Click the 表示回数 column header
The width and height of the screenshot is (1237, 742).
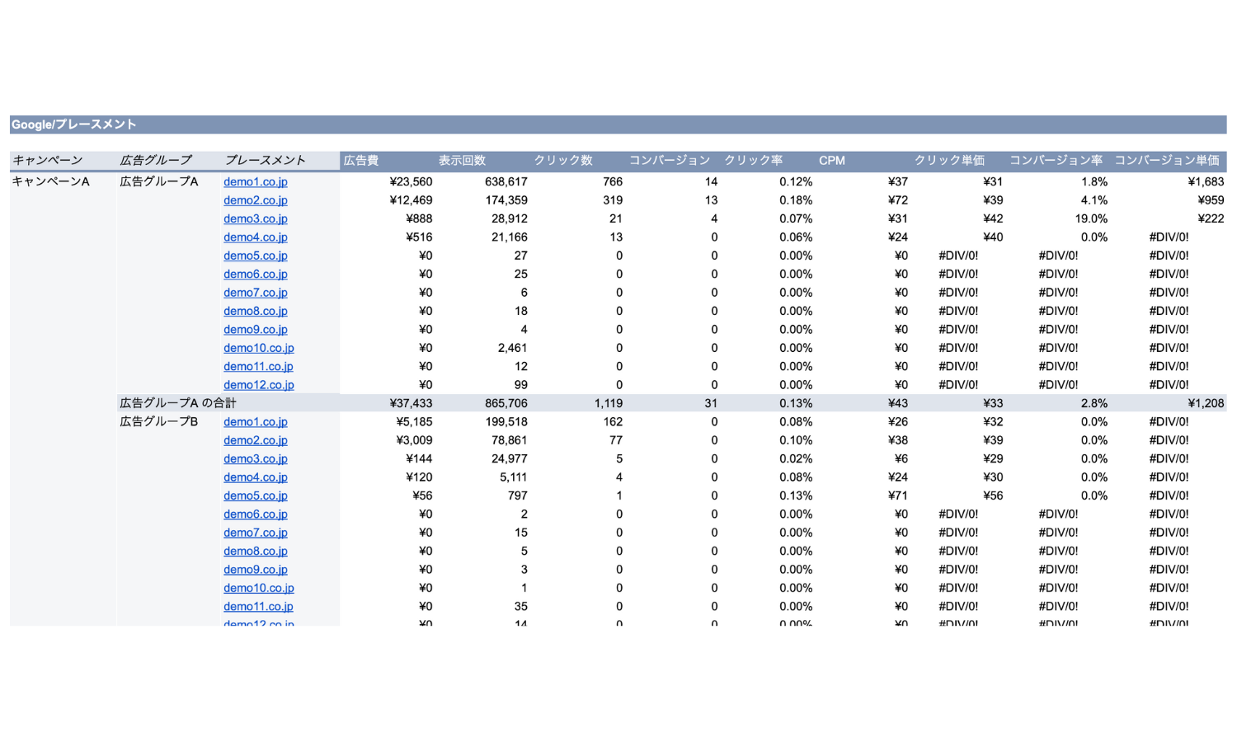click(462, 160)
